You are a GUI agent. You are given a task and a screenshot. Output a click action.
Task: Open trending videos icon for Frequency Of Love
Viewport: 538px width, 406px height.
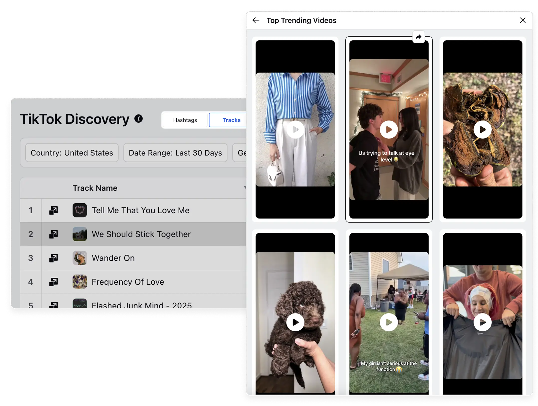tap(53, 282)
